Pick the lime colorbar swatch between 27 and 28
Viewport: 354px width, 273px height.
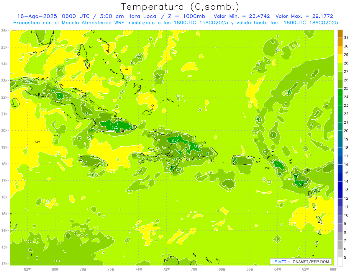point(340,67)
